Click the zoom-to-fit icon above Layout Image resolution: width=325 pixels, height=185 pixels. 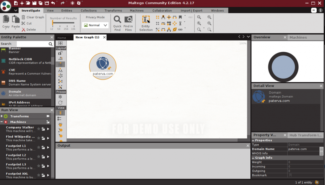[60, 43]
